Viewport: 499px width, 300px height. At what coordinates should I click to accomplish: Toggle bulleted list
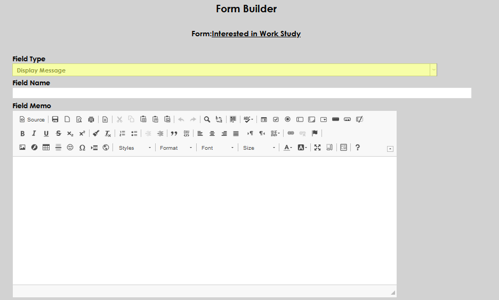coord(134,133)
